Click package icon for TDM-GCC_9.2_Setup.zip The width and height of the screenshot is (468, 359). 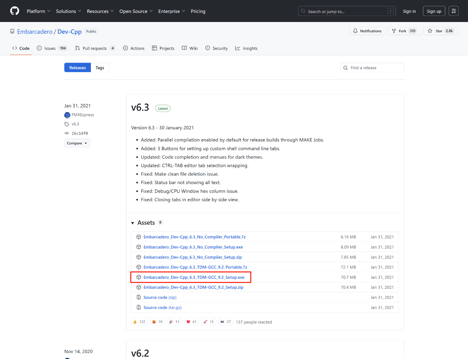139,287
